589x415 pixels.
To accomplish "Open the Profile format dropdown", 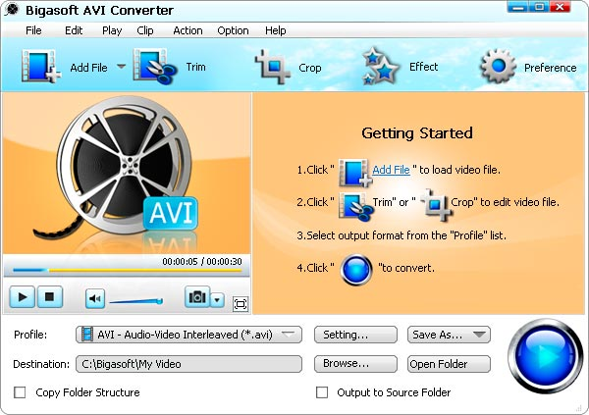I will point(188,335).
